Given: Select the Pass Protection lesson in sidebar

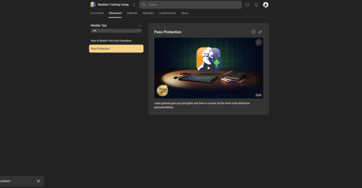Looking at the screenshot, I should (x=116, y=49).
